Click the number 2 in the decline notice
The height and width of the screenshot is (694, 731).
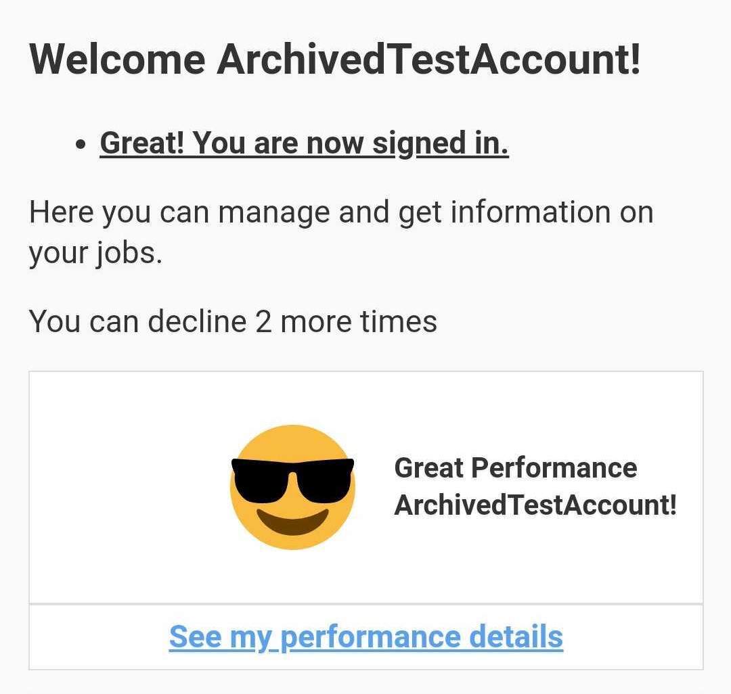(263, 321)
